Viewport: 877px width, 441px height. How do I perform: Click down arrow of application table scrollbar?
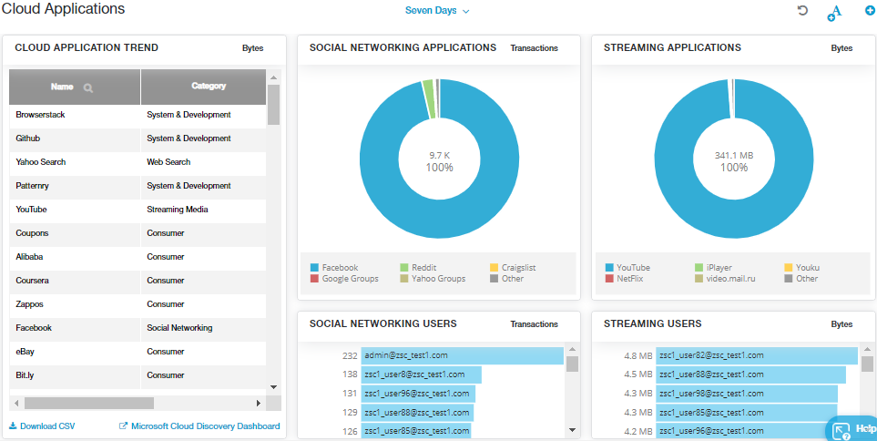click(x=273, y=387)
